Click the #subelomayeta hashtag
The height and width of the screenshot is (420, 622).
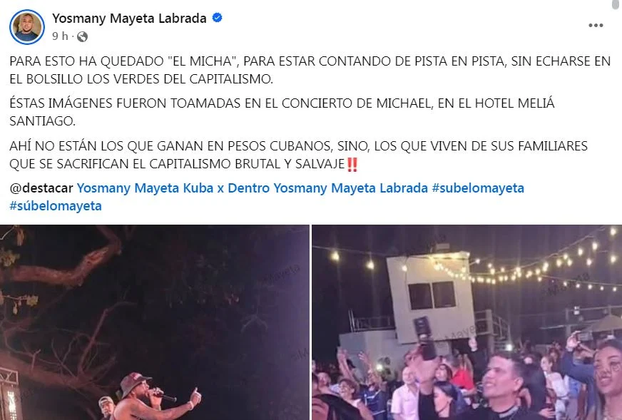[x=478, y=188]
